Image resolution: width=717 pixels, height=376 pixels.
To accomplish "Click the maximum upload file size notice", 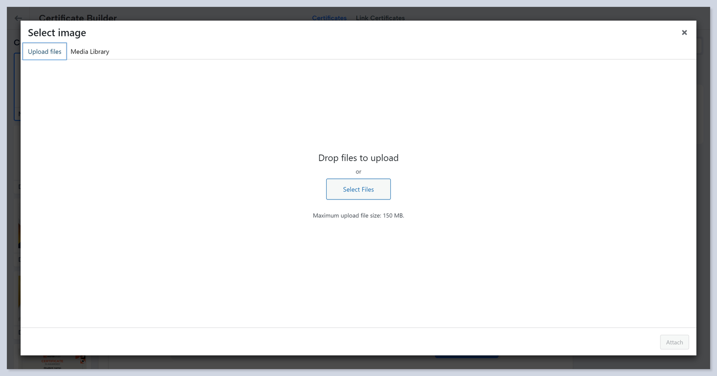I will (x=358, y=216).
